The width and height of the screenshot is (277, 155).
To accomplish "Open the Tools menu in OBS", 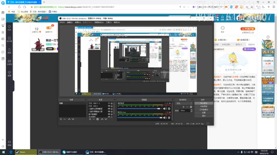I will pos(109,22).
